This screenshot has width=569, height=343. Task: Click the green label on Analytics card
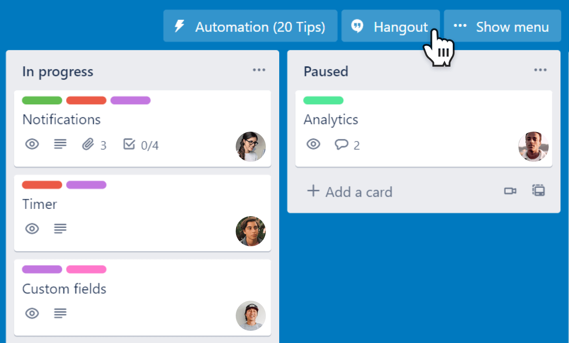[323, 100]
